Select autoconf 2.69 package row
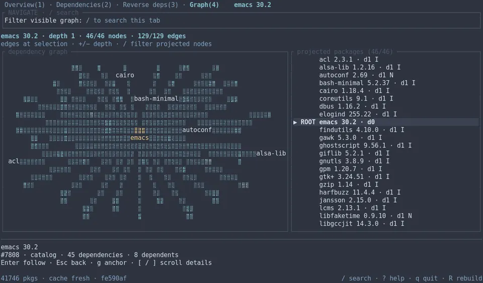Screen dimensions: 483x283 (x=386, y=75)
